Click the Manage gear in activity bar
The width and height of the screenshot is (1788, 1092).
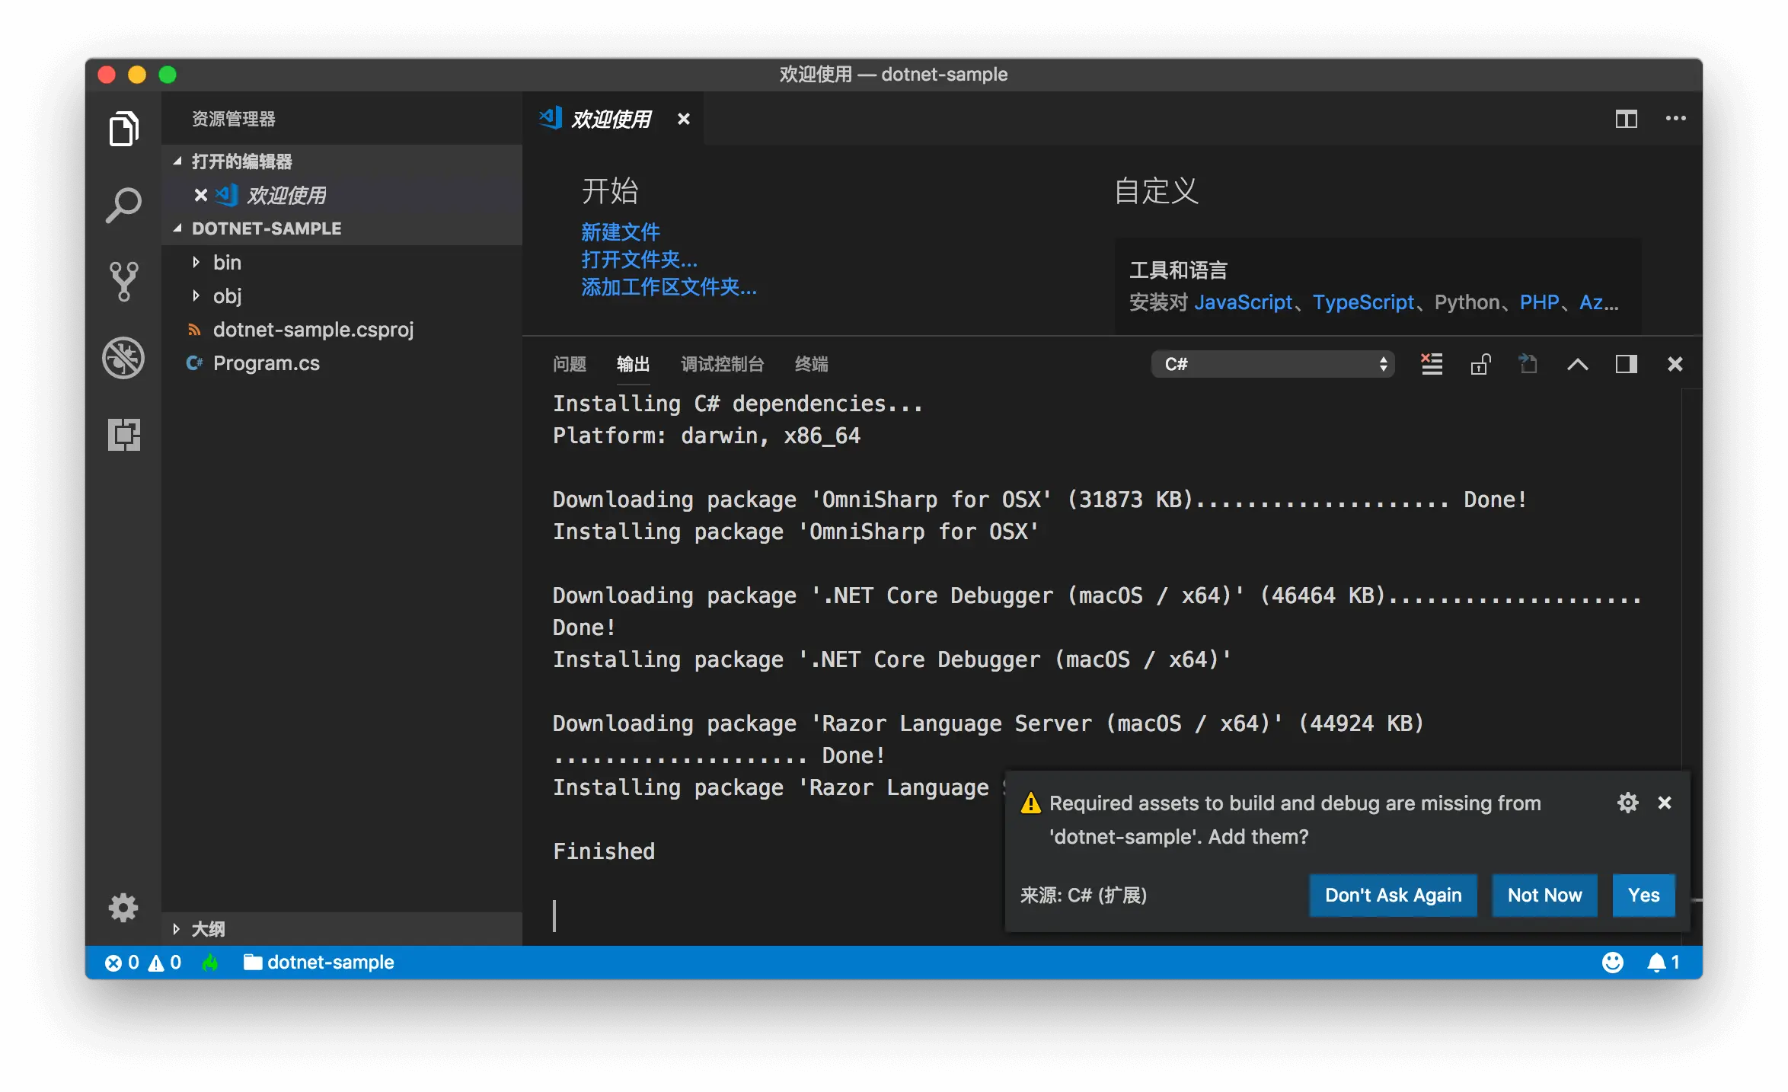click(x=123, y=907)
